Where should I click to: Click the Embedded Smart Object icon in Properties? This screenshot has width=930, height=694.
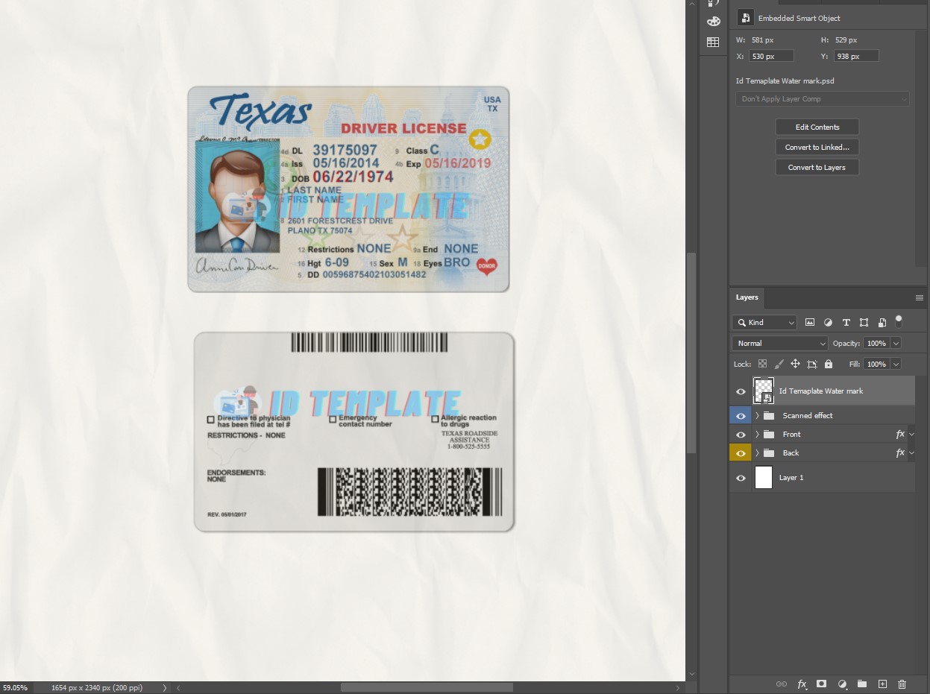coord(744,18)
